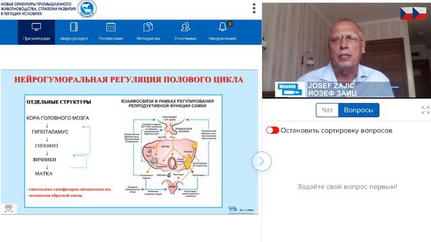This screenshot has width=431, height=242.
Task: Click the participants people icon
Action: click(x=185, y=27)
